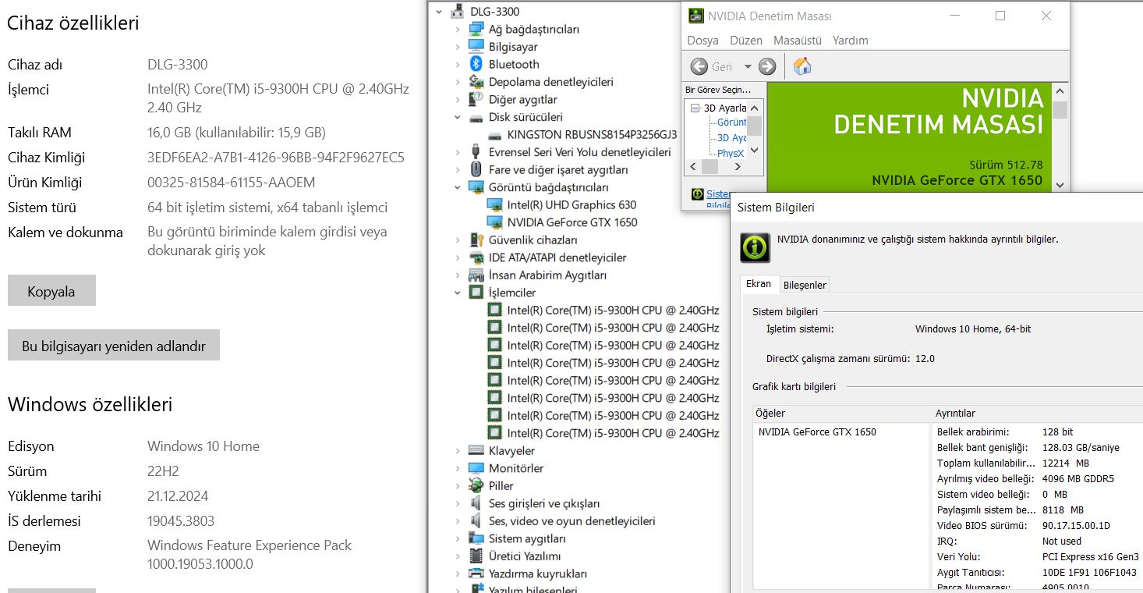Screen dimensions: 1143x593
Task: Collapse the Disk sürücüleri node
Action: [458, 117]
